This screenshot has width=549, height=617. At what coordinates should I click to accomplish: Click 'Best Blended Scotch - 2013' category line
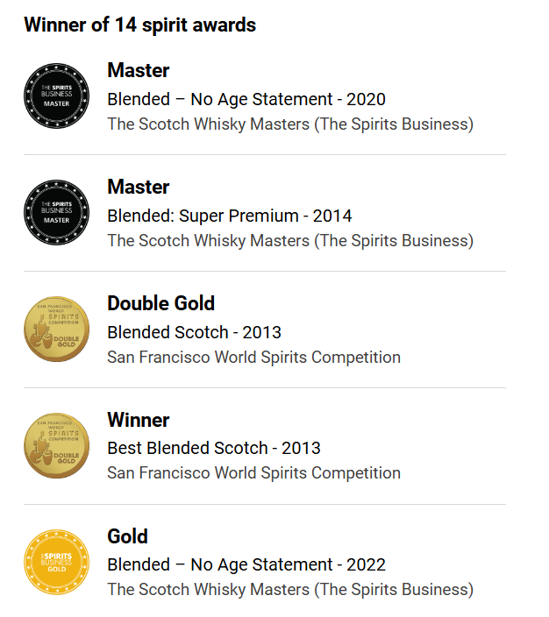tap(214, 448)
